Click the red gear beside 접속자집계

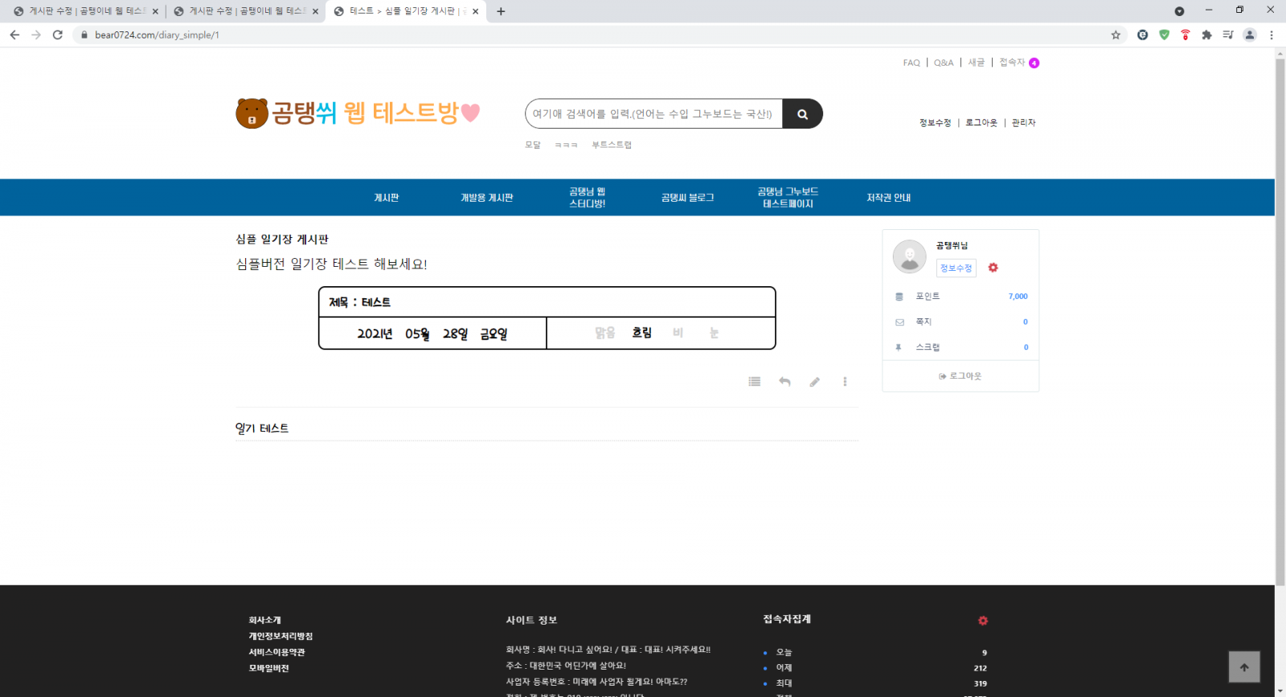(x=982, y=621)
